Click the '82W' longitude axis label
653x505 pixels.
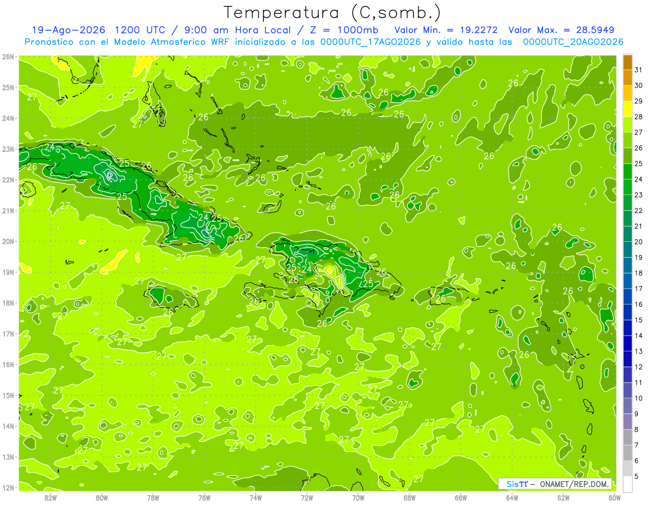pos(51,497)
